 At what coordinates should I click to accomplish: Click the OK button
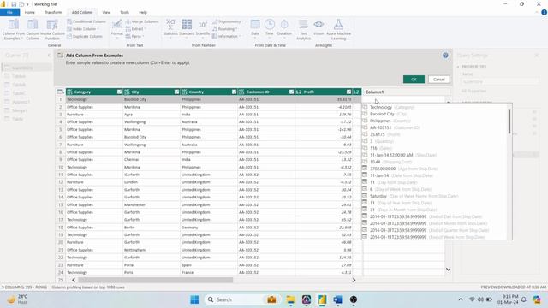414,80
